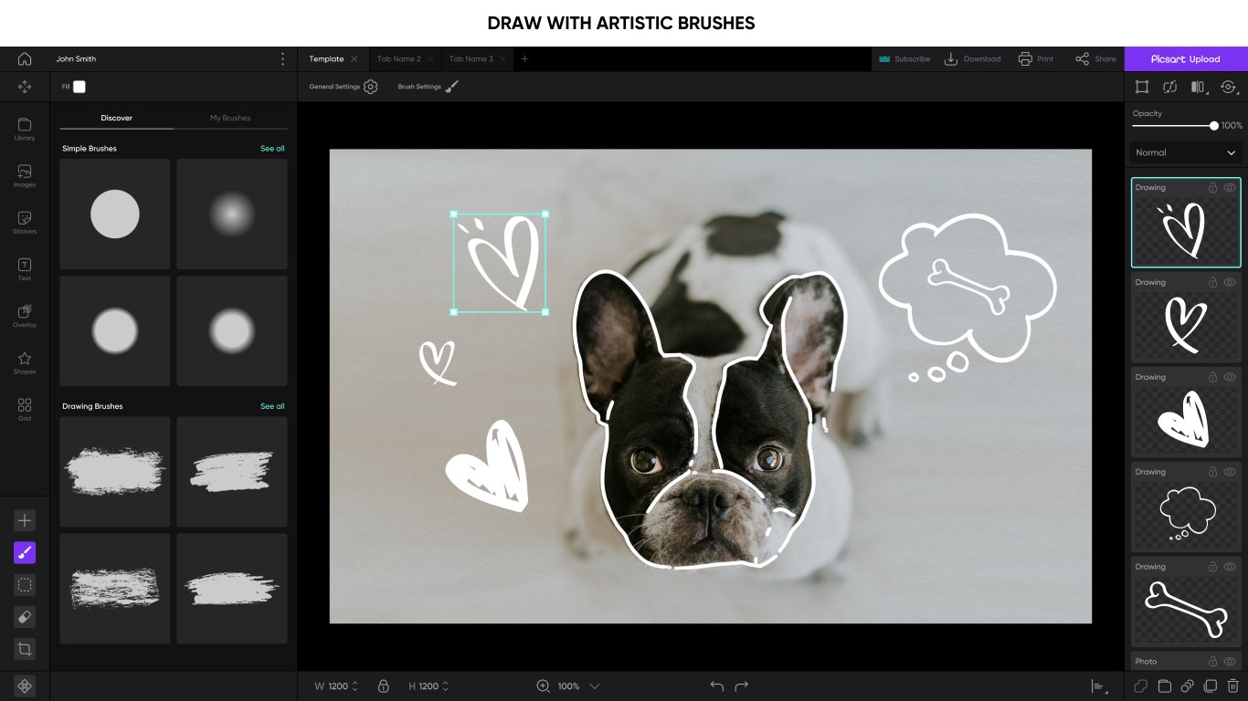The image size is (1248, 701).
Task: Click the Print button
Action: [1036, 58]
